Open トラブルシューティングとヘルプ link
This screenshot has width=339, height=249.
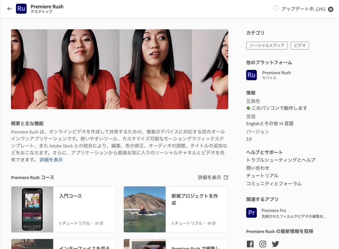pyautogui.click(x=281, y=160)
